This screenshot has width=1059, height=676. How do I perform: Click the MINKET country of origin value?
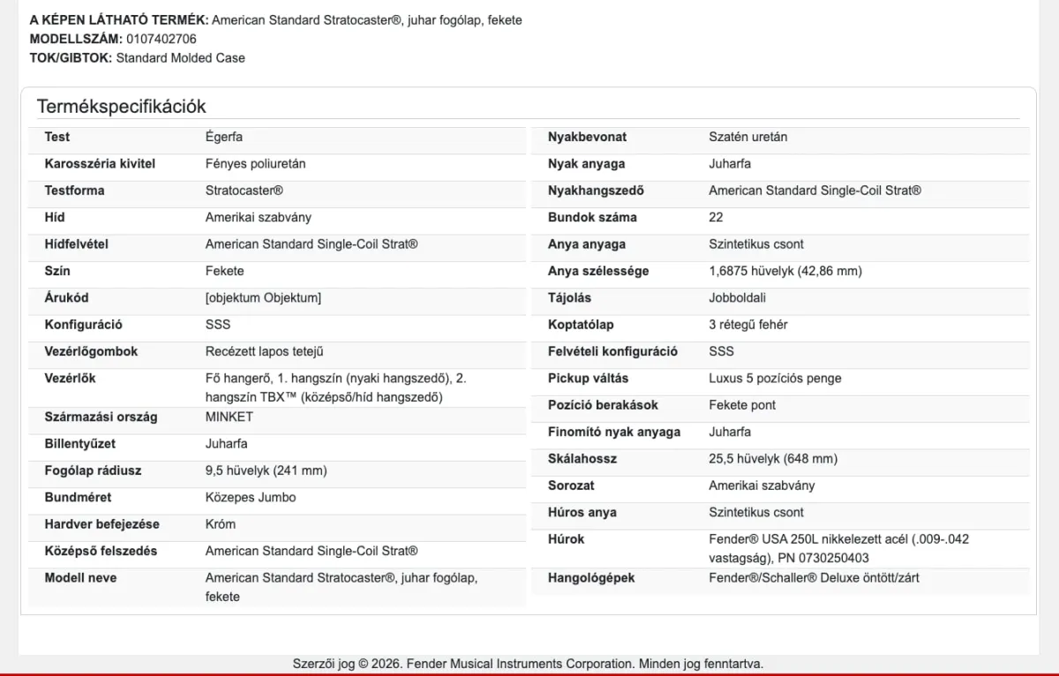click(229, 417)
